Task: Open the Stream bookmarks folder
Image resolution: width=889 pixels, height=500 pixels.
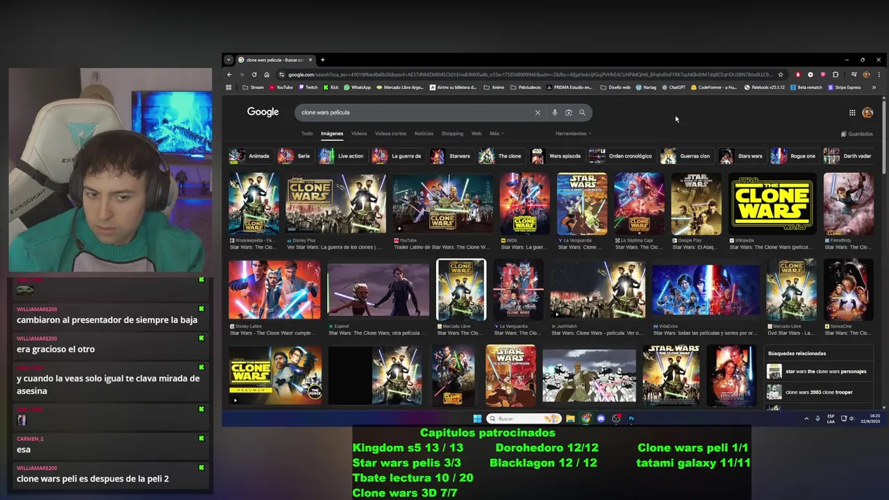Action: coord(253,87)
